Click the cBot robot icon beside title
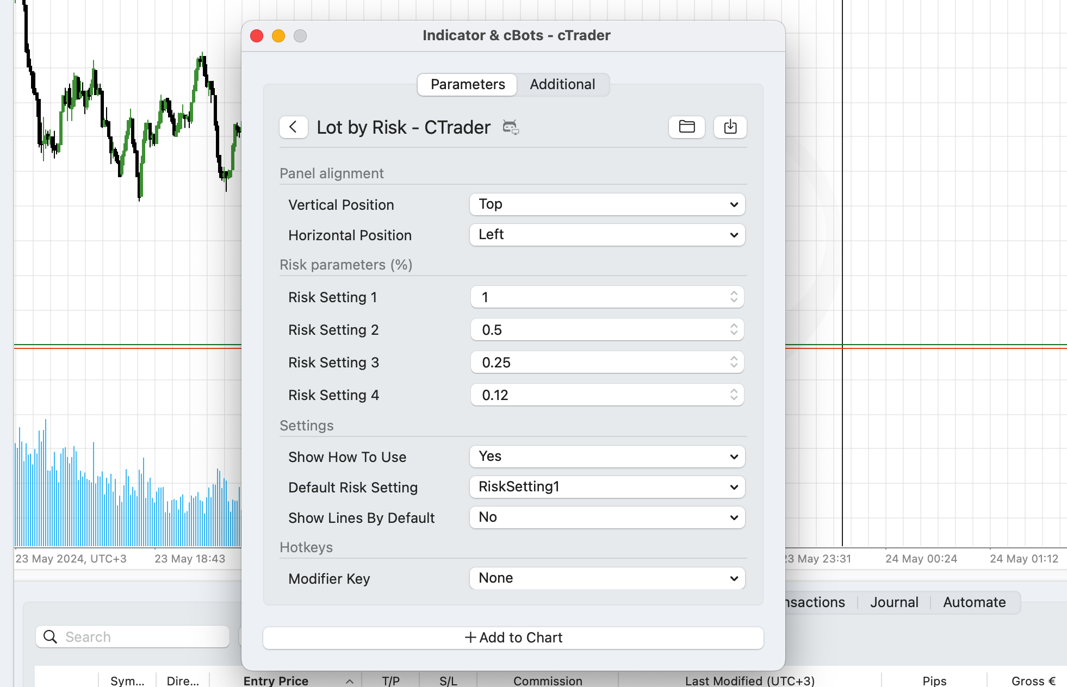Viewport: 1067px width, 687px height. click(x=511, y=127)
